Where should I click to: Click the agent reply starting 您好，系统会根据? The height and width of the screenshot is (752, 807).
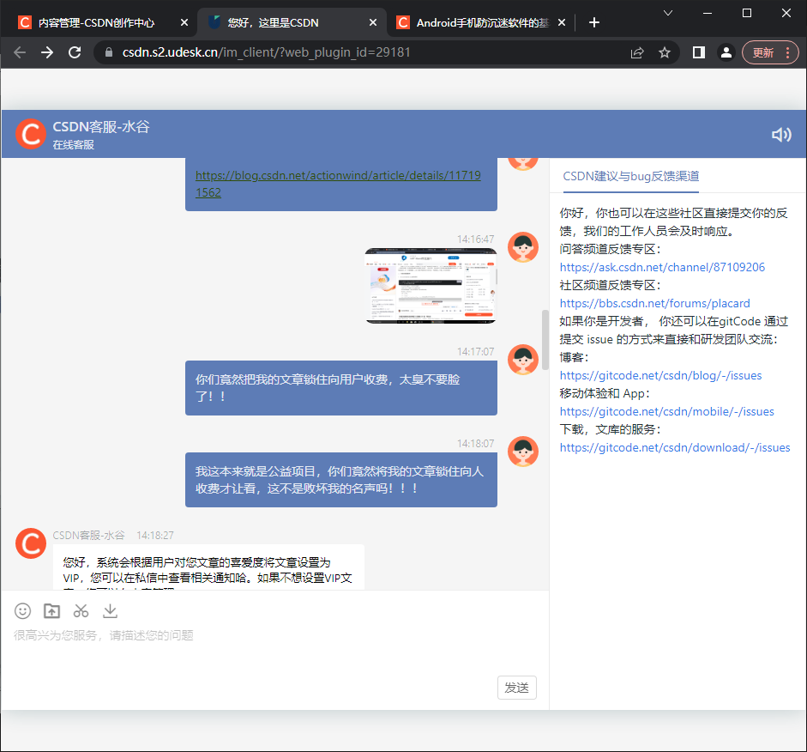208,567
